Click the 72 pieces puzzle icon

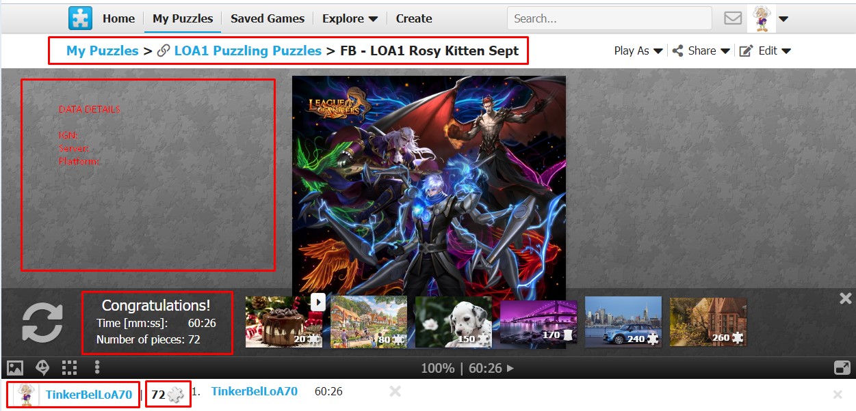[176, 394]
